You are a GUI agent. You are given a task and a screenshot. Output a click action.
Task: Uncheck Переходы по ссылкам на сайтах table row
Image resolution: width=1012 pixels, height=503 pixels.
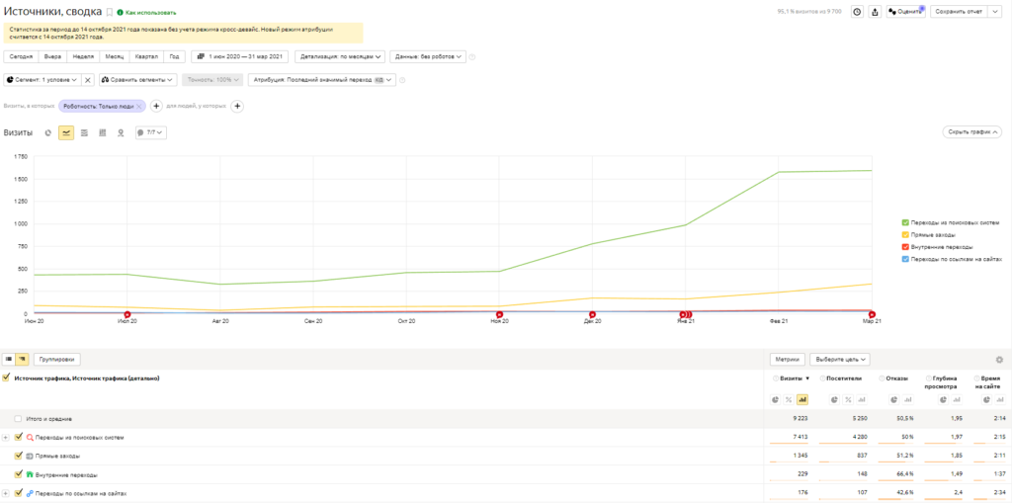[18, 493]
